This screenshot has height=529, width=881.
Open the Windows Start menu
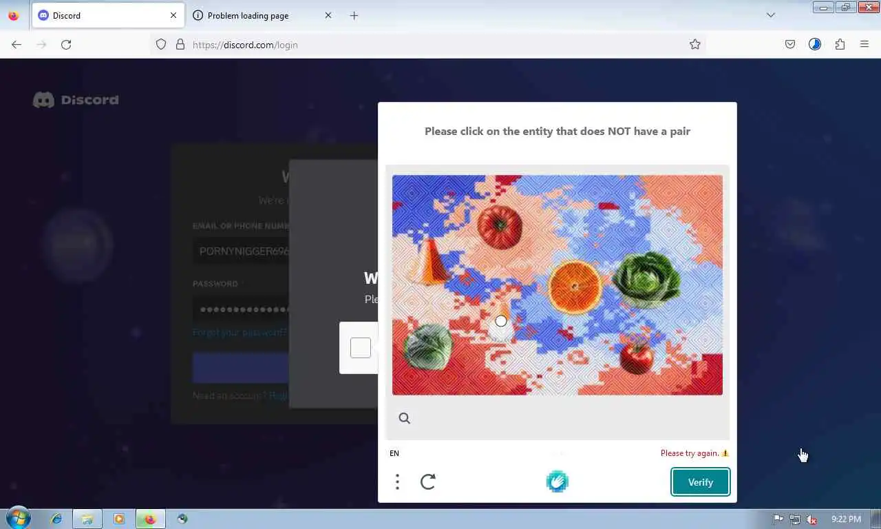[17, 518]
